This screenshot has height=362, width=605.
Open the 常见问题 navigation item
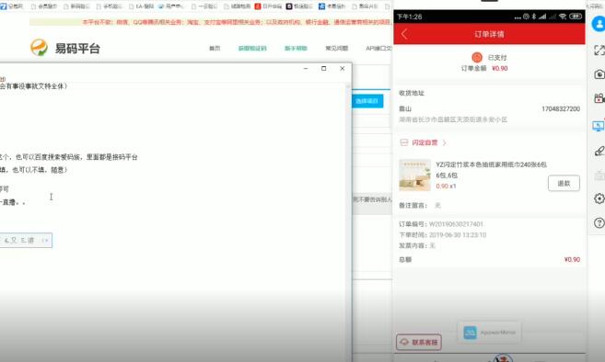click(336, 48)
